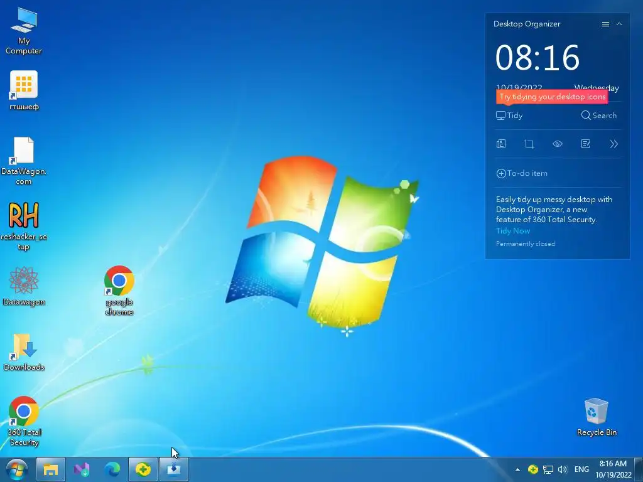Click the red tidying desktop icons tooltip
Viewport: 643px width, 482px height.
click(552, 97)
